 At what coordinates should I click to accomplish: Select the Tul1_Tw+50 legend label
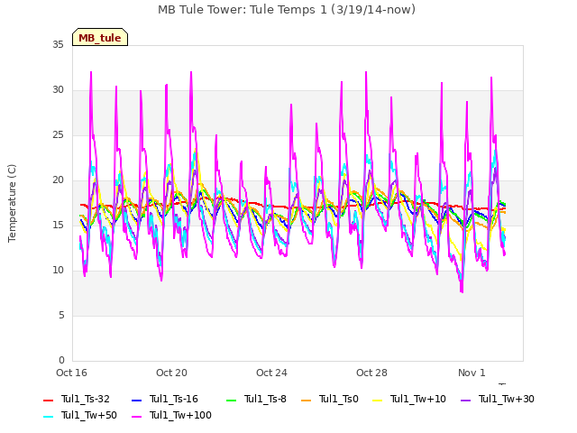tap(89, 415)
